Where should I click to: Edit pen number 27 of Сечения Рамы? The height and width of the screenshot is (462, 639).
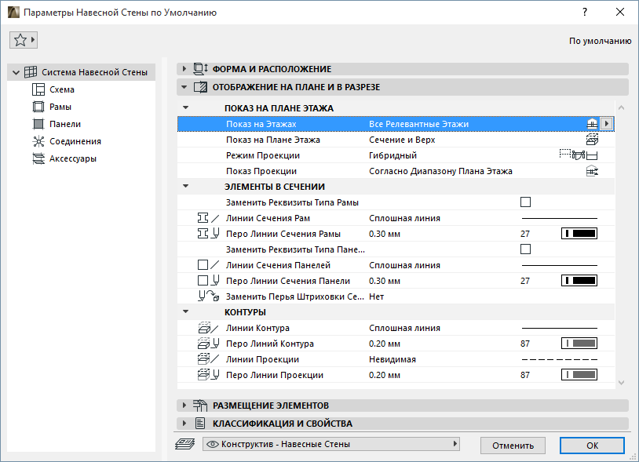tap(525, 234)
